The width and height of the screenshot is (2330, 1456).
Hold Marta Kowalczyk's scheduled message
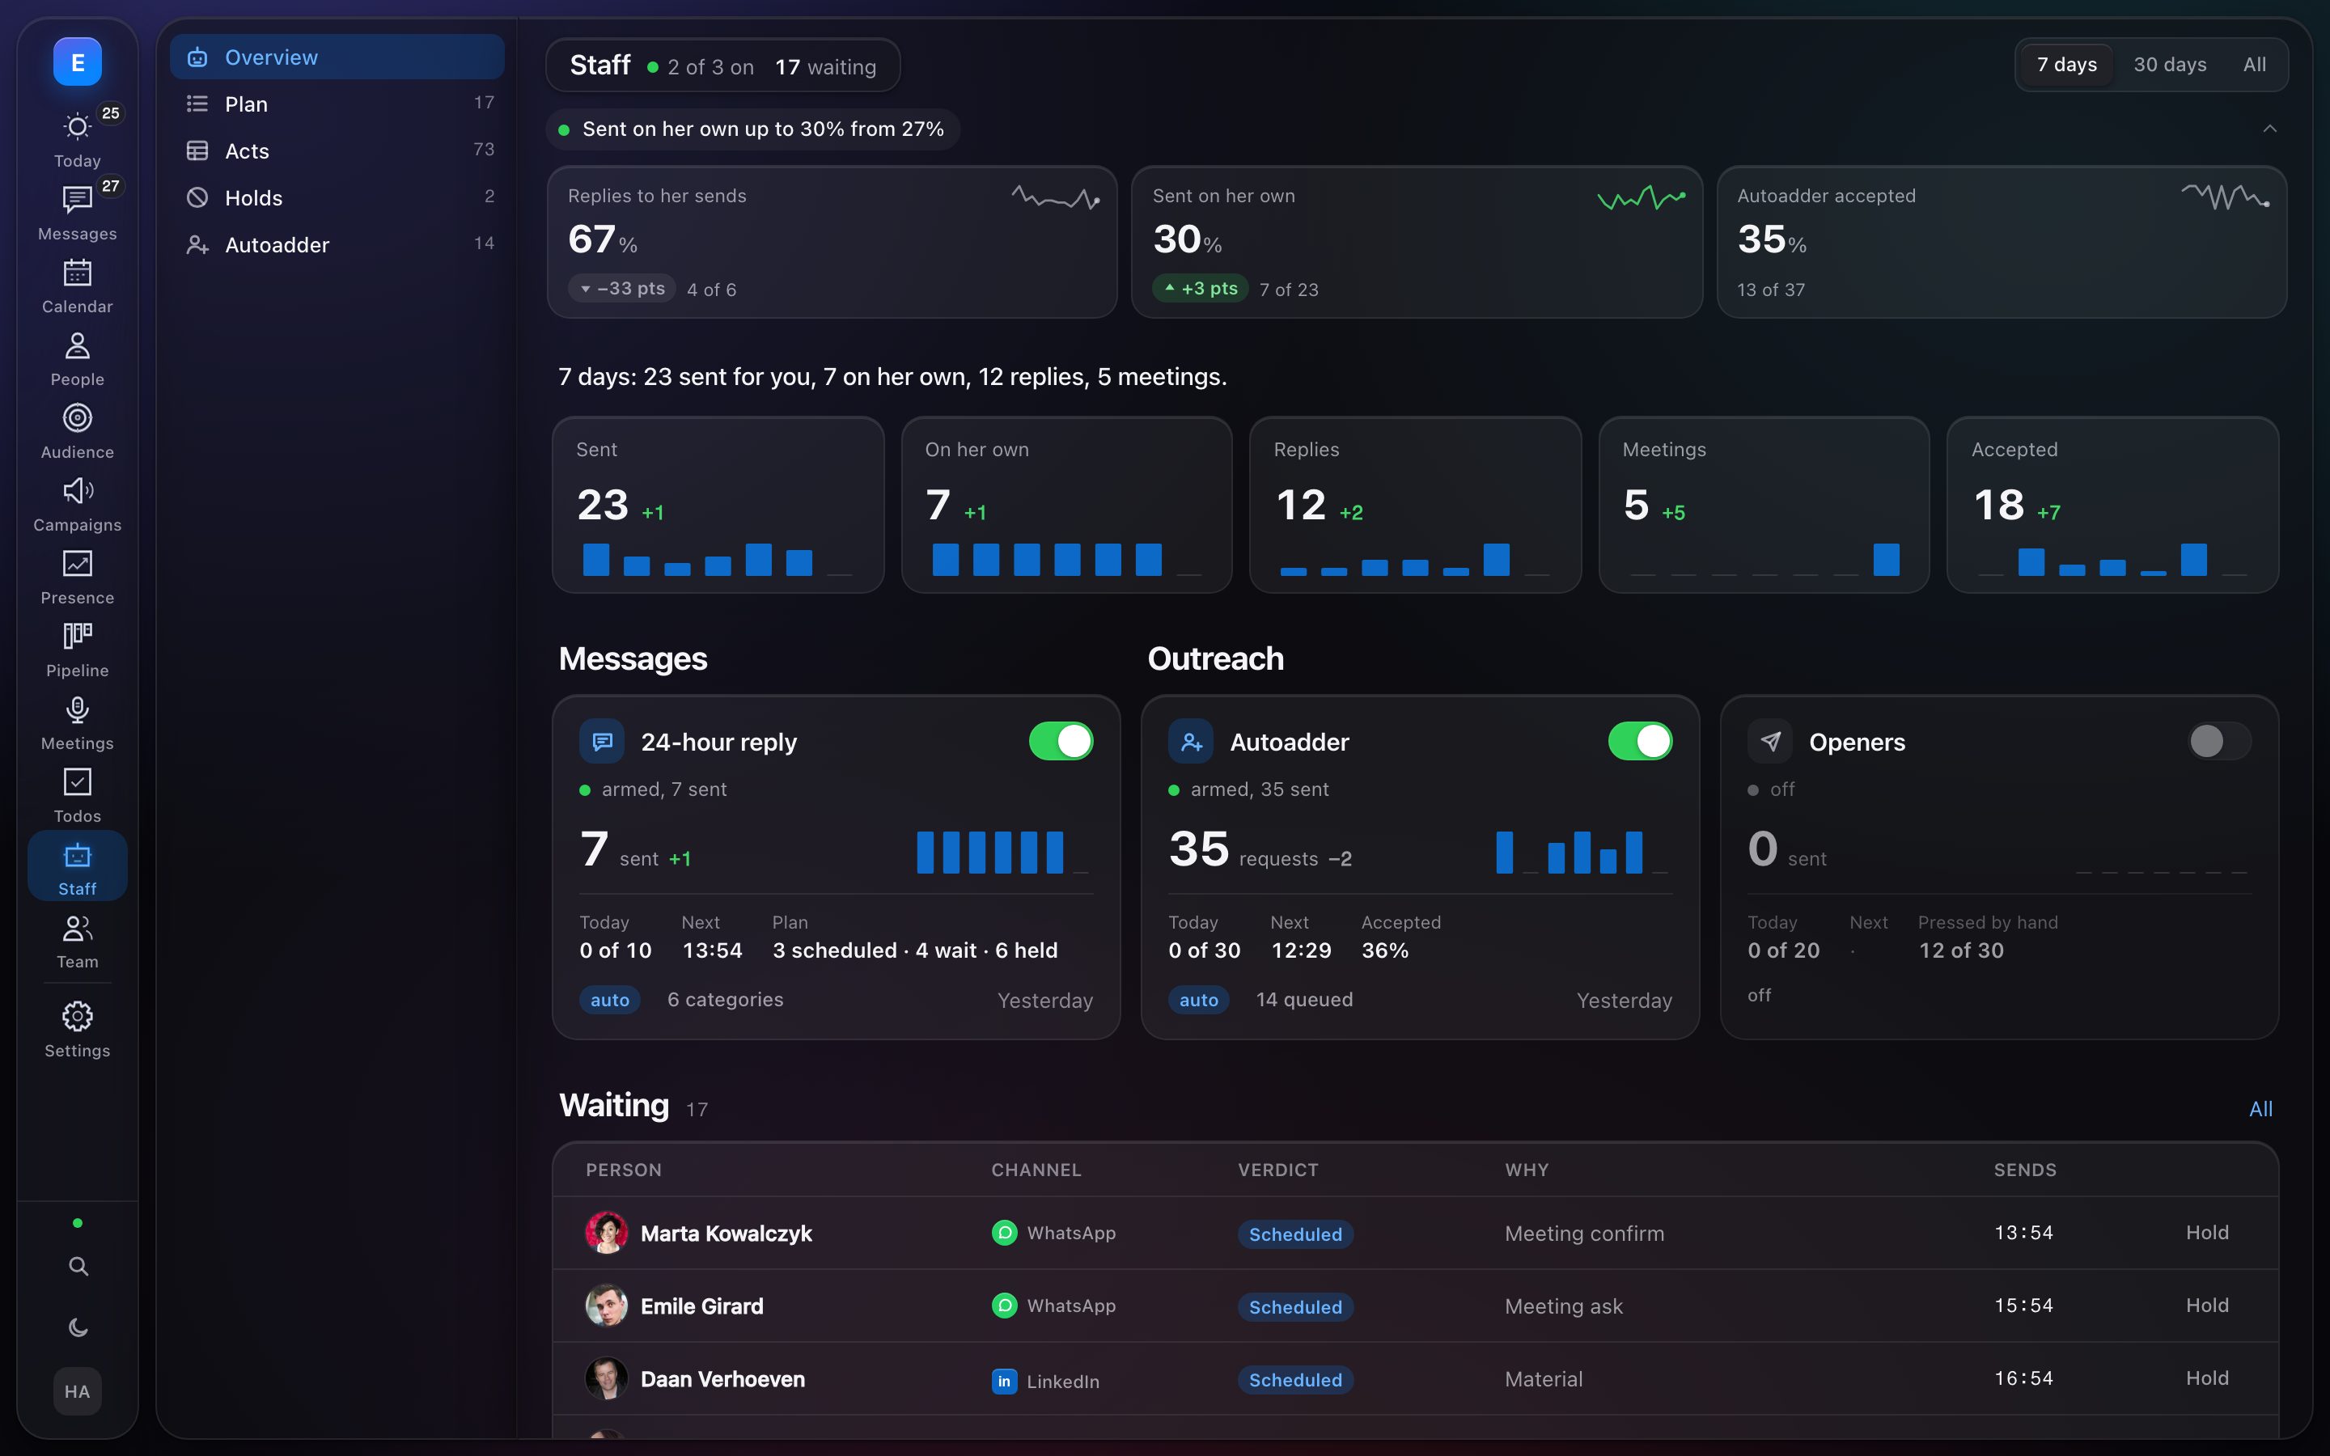(2207, 1233)
